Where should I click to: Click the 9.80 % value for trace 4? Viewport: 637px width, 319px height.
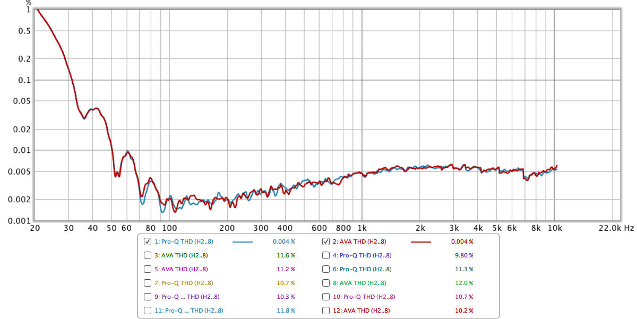(464, 255)
